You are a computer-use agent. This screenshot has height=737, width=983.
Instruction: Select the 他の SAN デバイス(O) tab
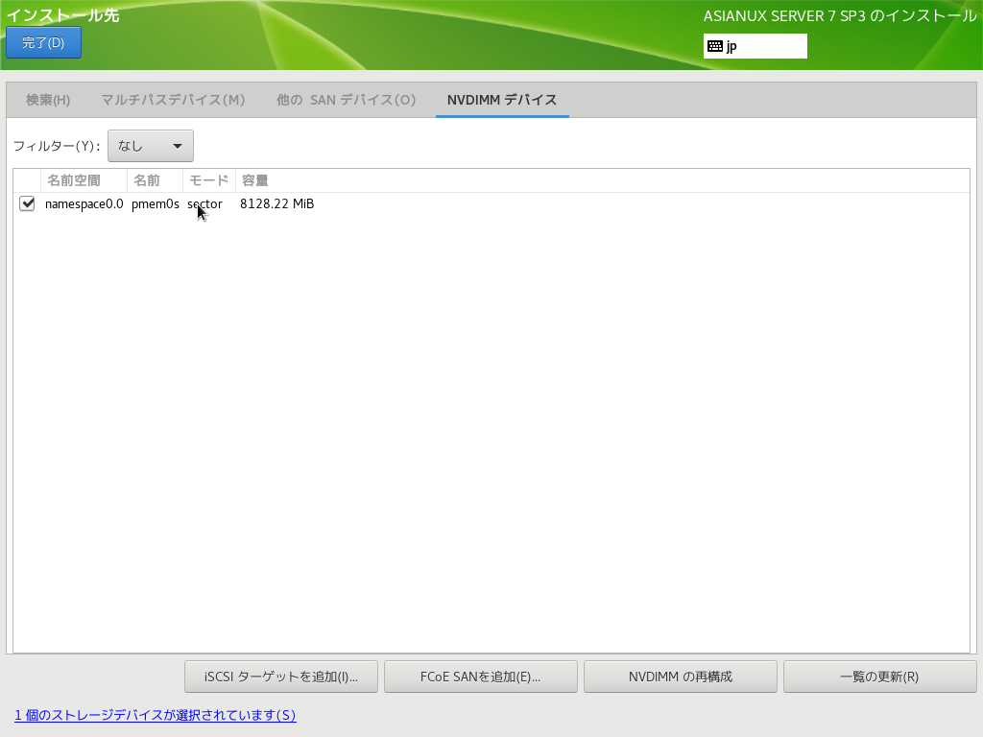point(346,100)
